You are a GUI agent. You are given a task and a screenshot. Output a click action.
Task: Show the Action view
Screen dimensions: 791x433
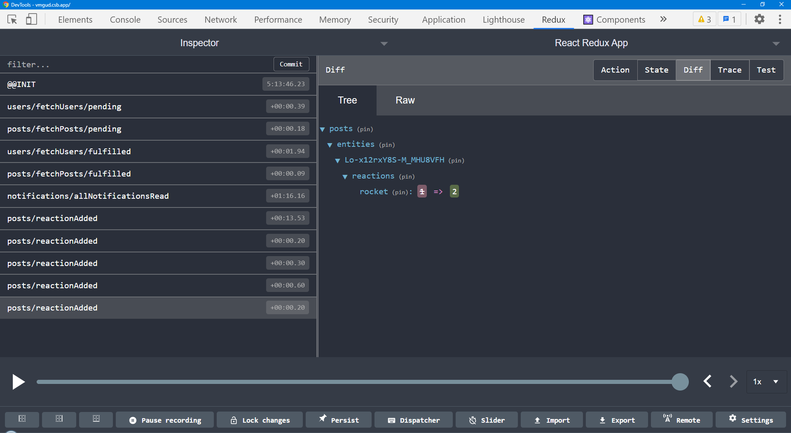[x=615, y=70]
